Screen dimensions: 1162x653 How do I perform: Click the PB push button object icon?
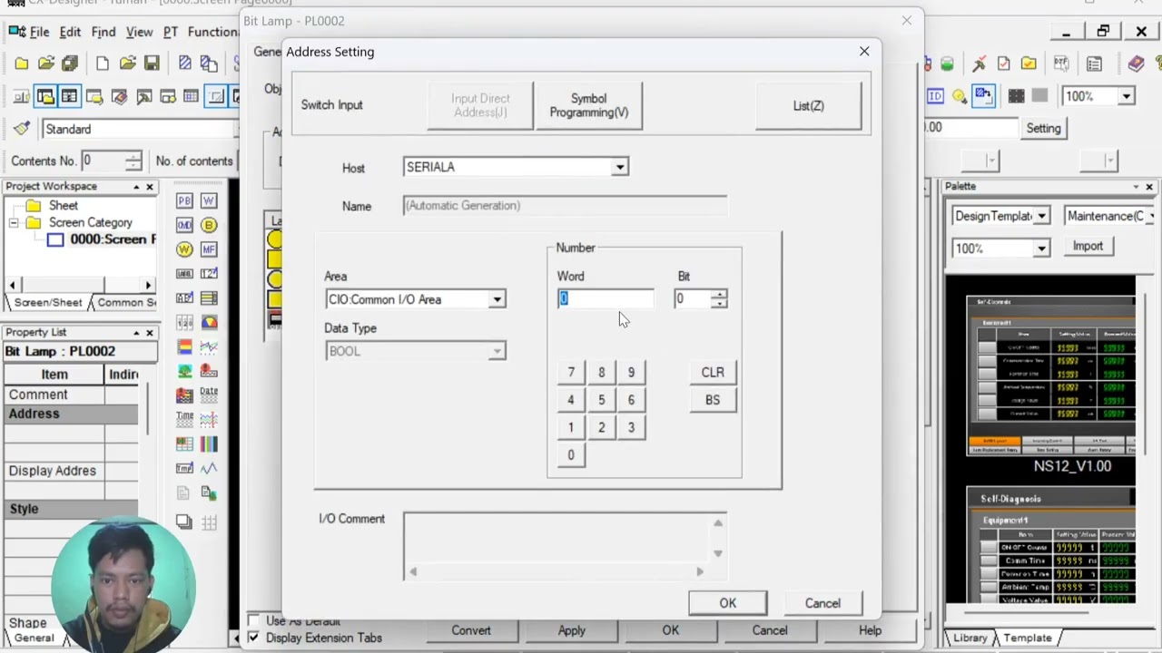184,200
